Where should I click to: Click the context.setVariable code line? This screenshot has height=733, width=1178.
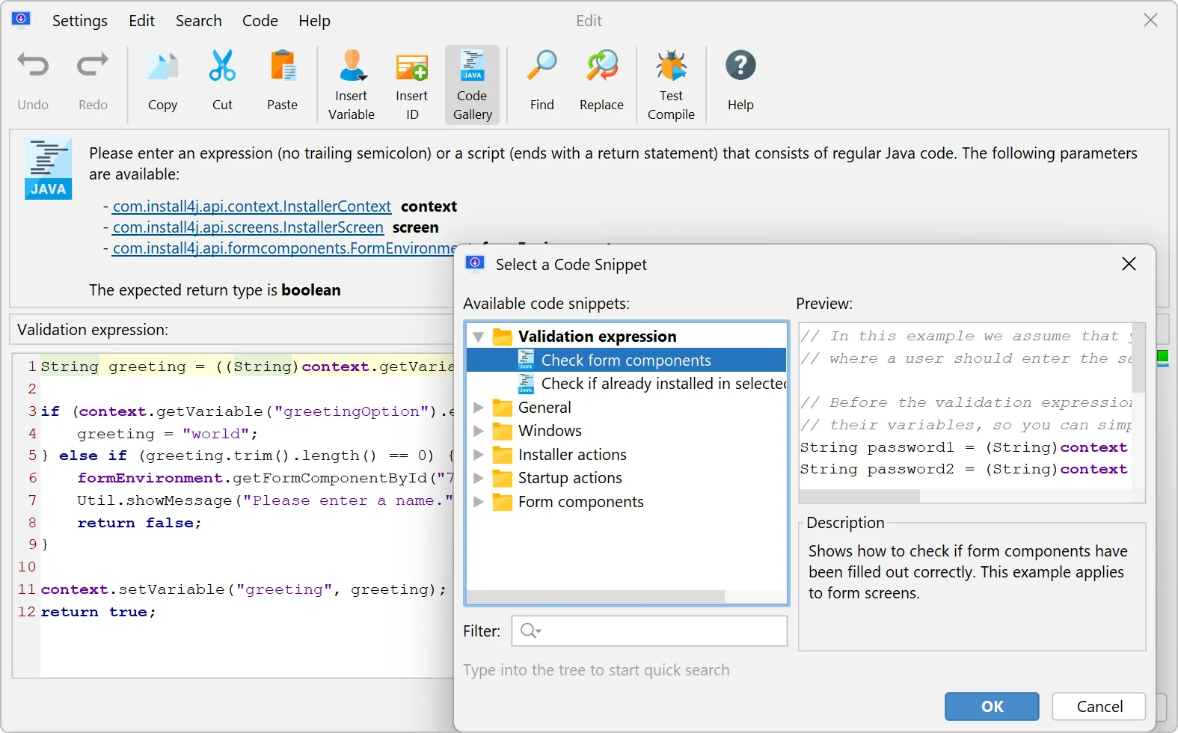[x=243, y=589]
